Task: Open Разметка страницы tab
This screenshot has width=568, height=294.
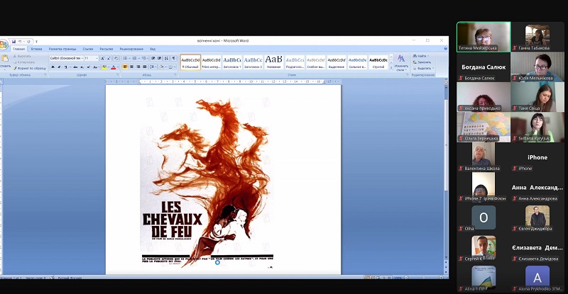Action: pos(62,49)
